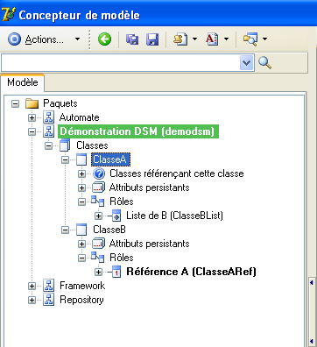The image size is (317, 347).
Task: Collapse the Démonstration DSM package node
Action: pos(32,131)
